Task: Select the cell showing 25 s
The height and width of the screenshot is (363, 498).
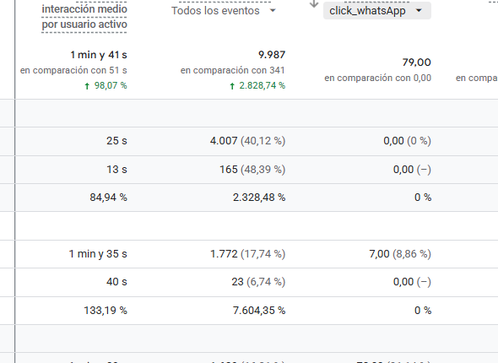Action: point(116,141)
